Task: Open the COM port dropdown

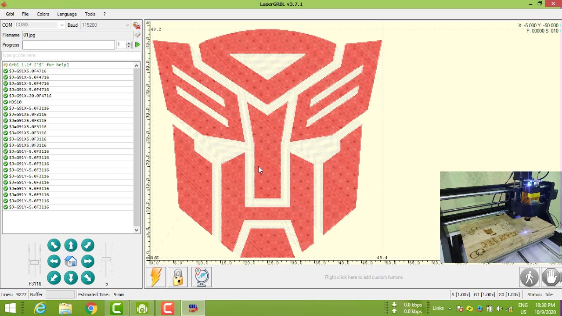Action: 62,25
